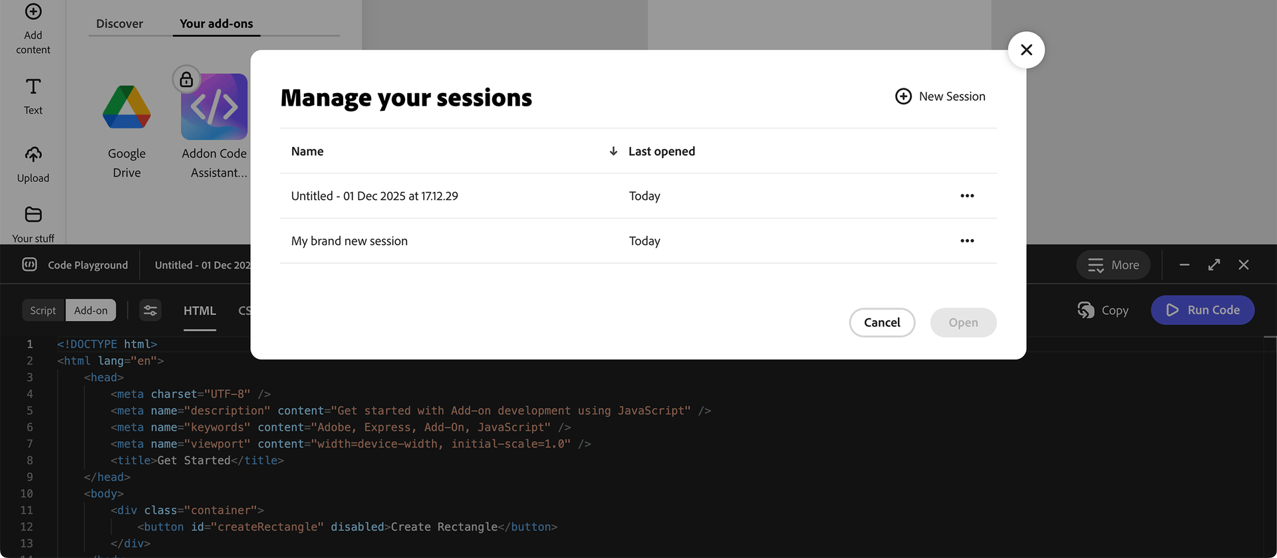Image resolution: width=1277 pixels, height=558 pixels.
Task: Open the Upload panel
Action: tap(32, 162)
